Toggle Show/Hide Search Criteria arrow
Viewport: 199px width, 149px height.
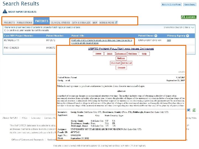click(193, 27)
